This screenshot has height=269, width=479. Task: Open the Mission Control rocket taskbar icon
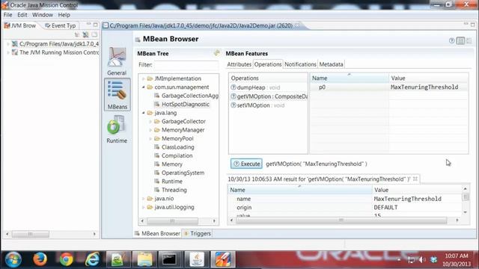point(223,259)
